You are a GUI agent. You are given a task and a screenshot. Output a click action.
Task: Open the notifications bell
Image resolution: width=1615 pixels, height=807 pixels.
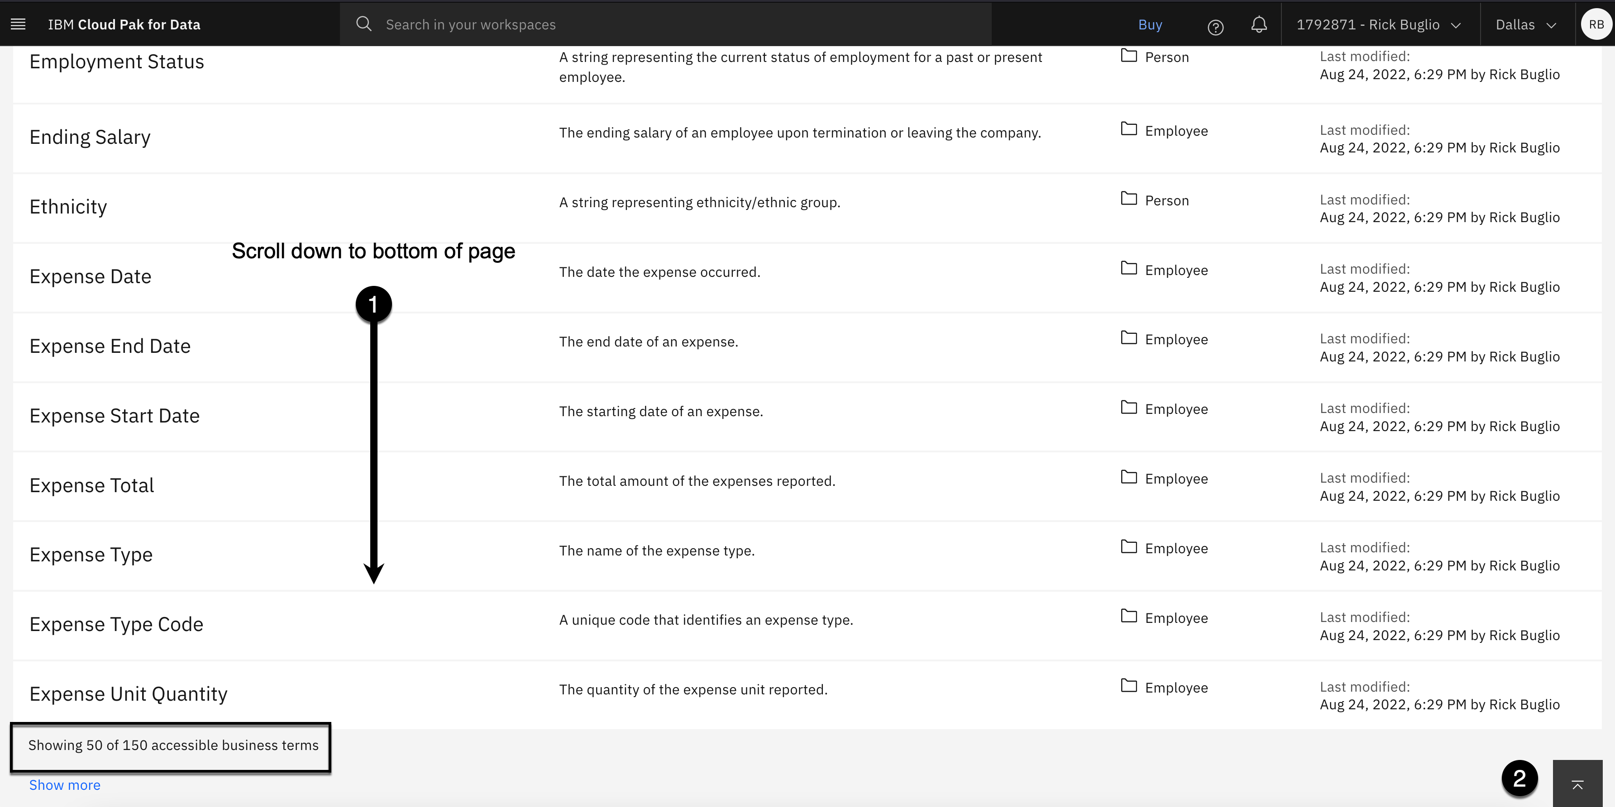click(1258, 24)
